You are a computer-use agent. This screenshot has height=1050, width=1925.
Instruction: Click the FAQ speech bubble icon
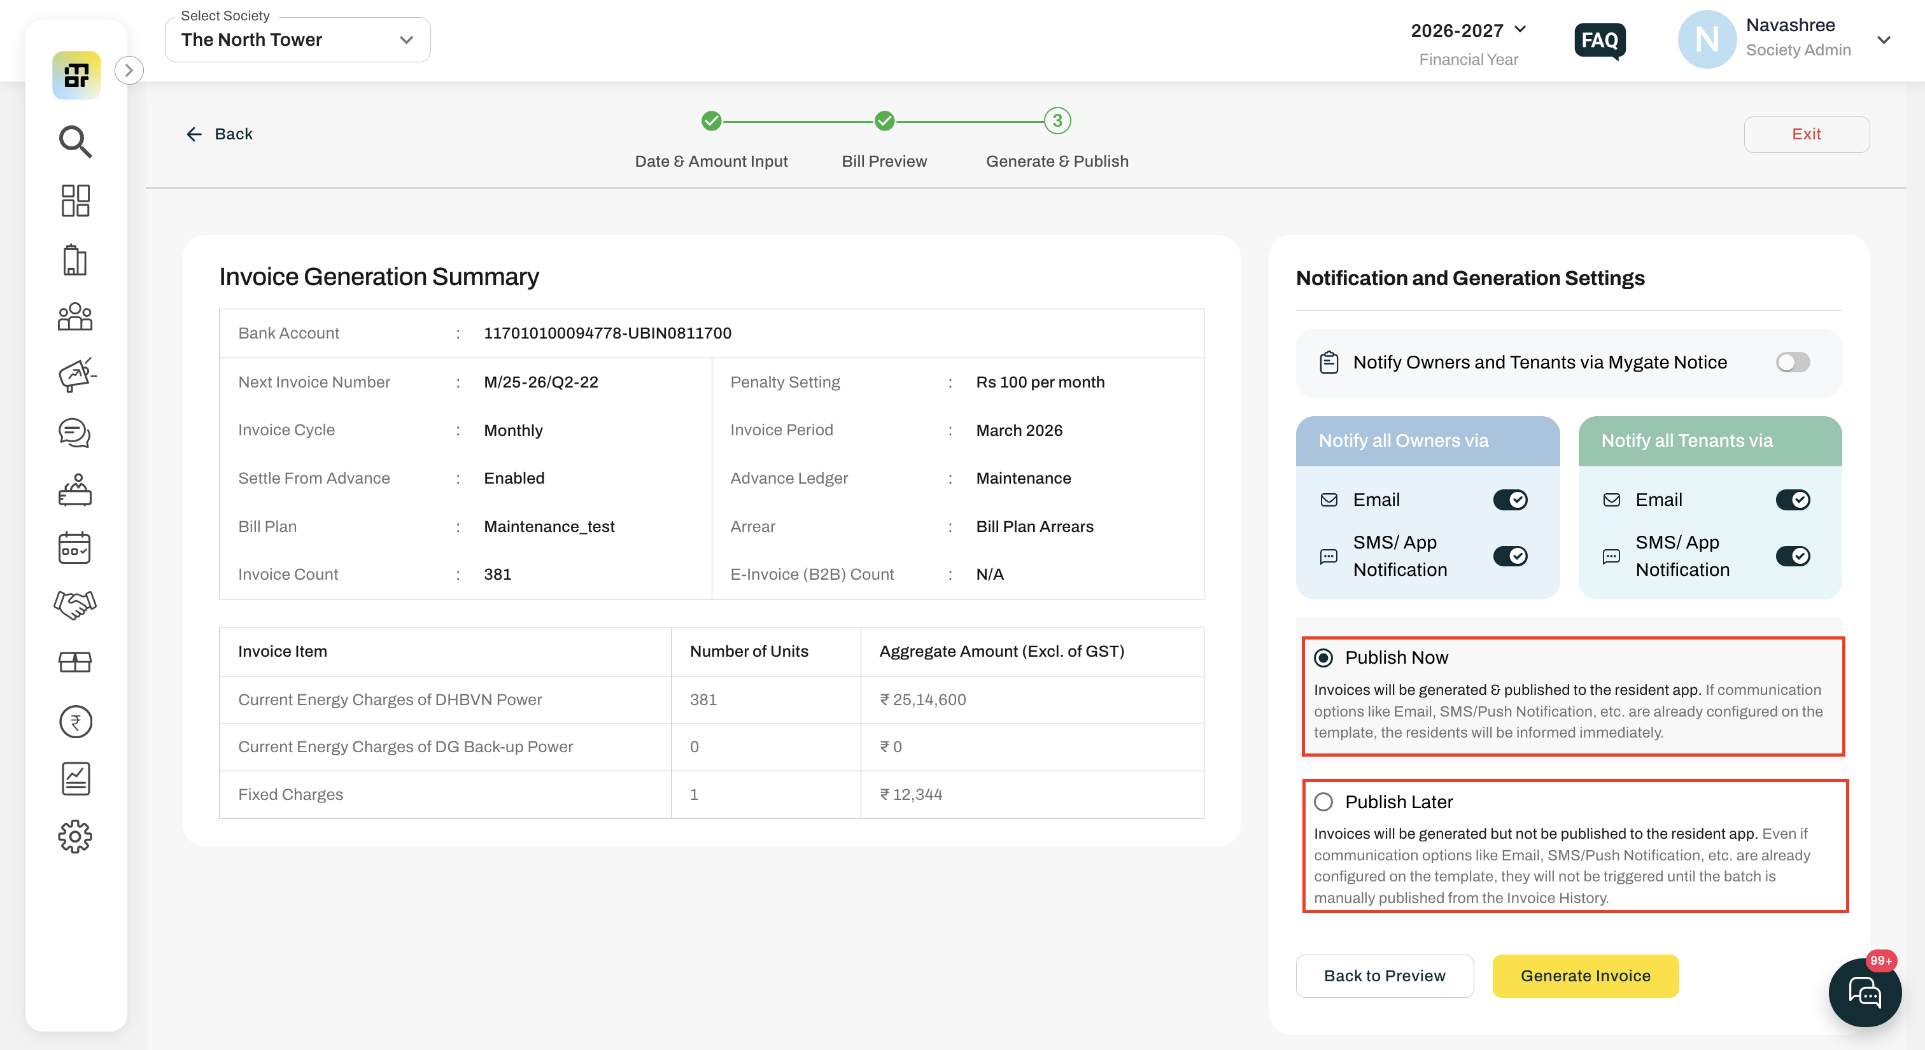1599,40
